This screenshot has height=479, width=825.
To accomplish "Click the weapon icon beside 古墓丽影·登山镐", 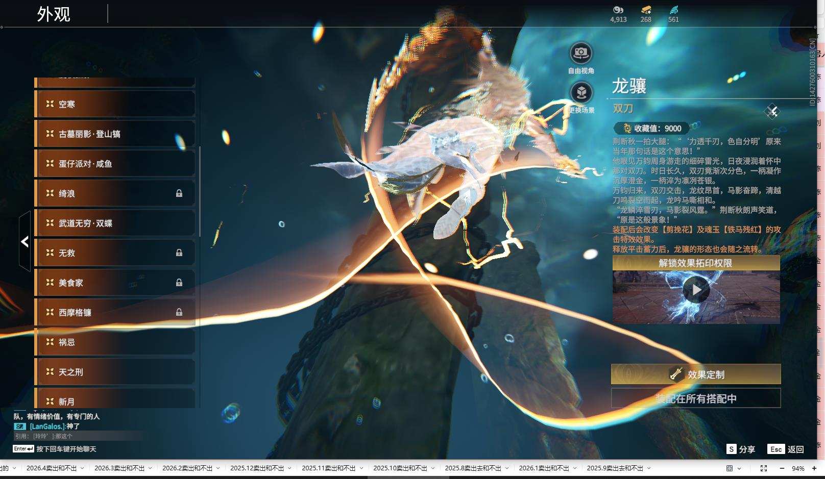I will pos(50,134).
